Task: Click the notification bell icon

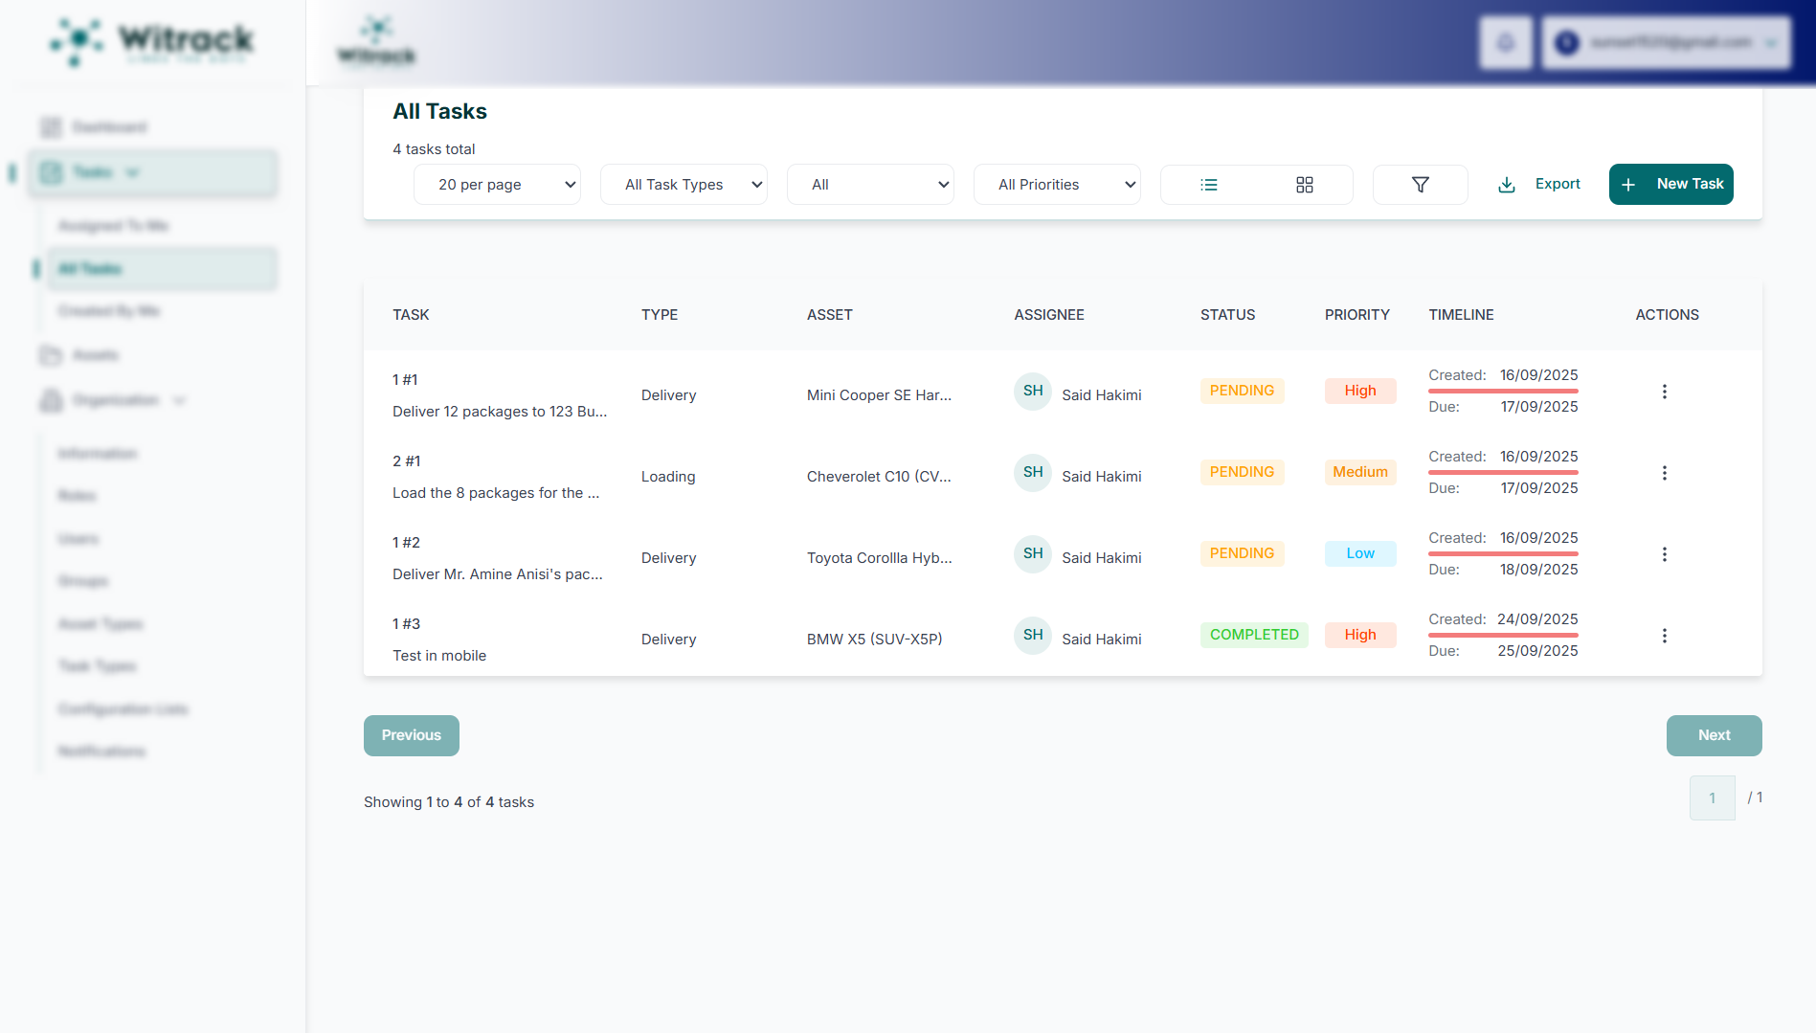Action: click(x=1505, y=42)
